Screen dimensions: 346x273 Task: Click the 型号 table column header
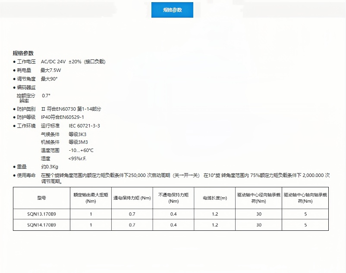click(41, 198)
